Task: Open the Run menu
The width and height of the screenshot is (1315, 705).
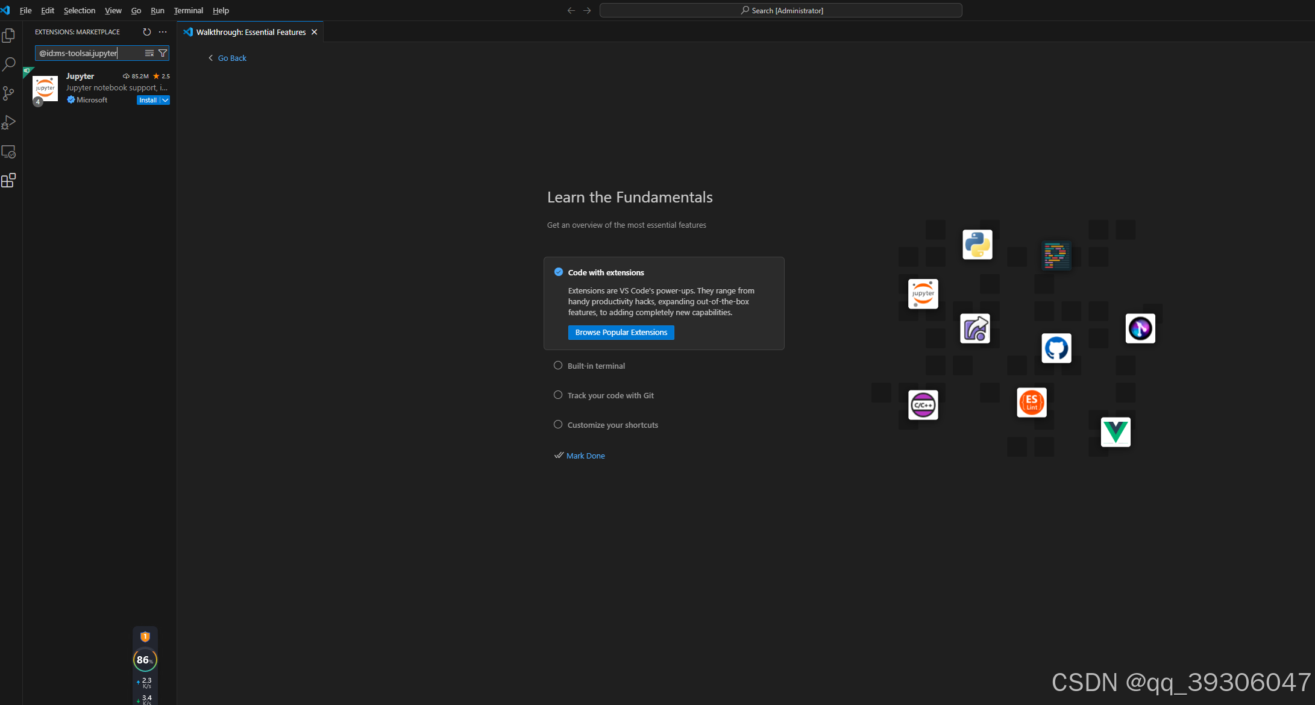Action: pyautogui.click(x=157, y=10)
